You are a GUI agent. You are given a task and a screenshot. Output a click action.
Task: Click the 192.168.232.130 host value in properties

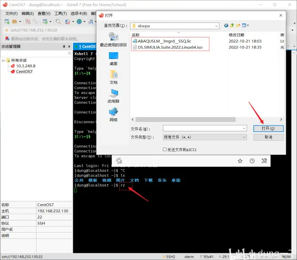[53, 211]
